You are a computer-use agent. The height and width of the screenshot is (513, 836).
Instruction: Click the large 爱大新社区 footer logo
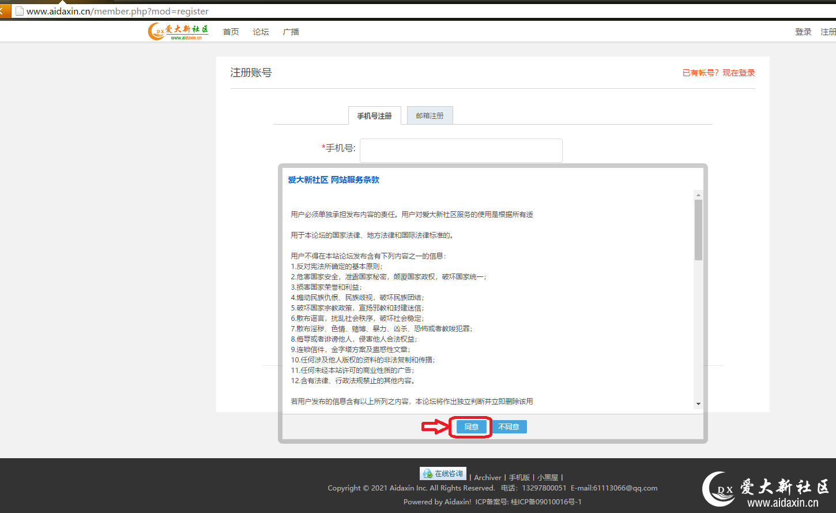click(x=766, y=490)
